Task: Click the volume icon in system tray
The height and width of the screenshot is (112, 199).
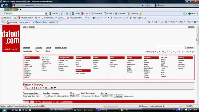Action: pos(191,110)
